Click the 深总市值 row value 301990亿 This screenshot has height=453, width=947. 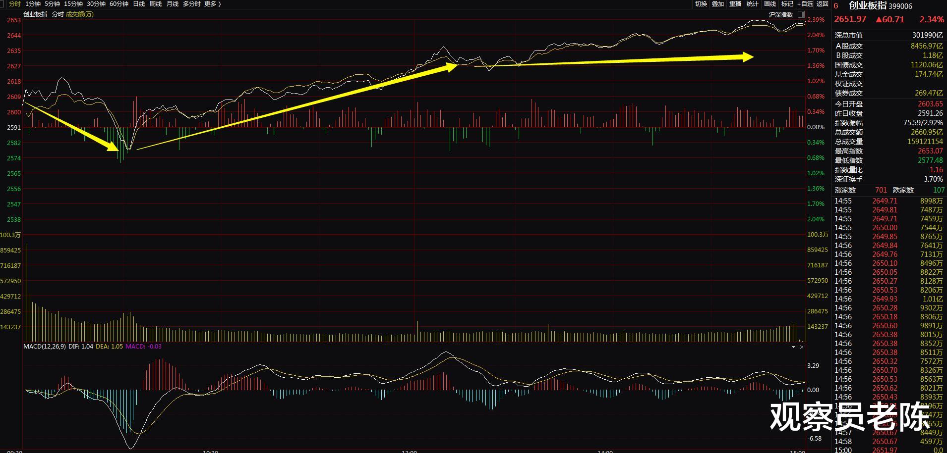(928, 35)
